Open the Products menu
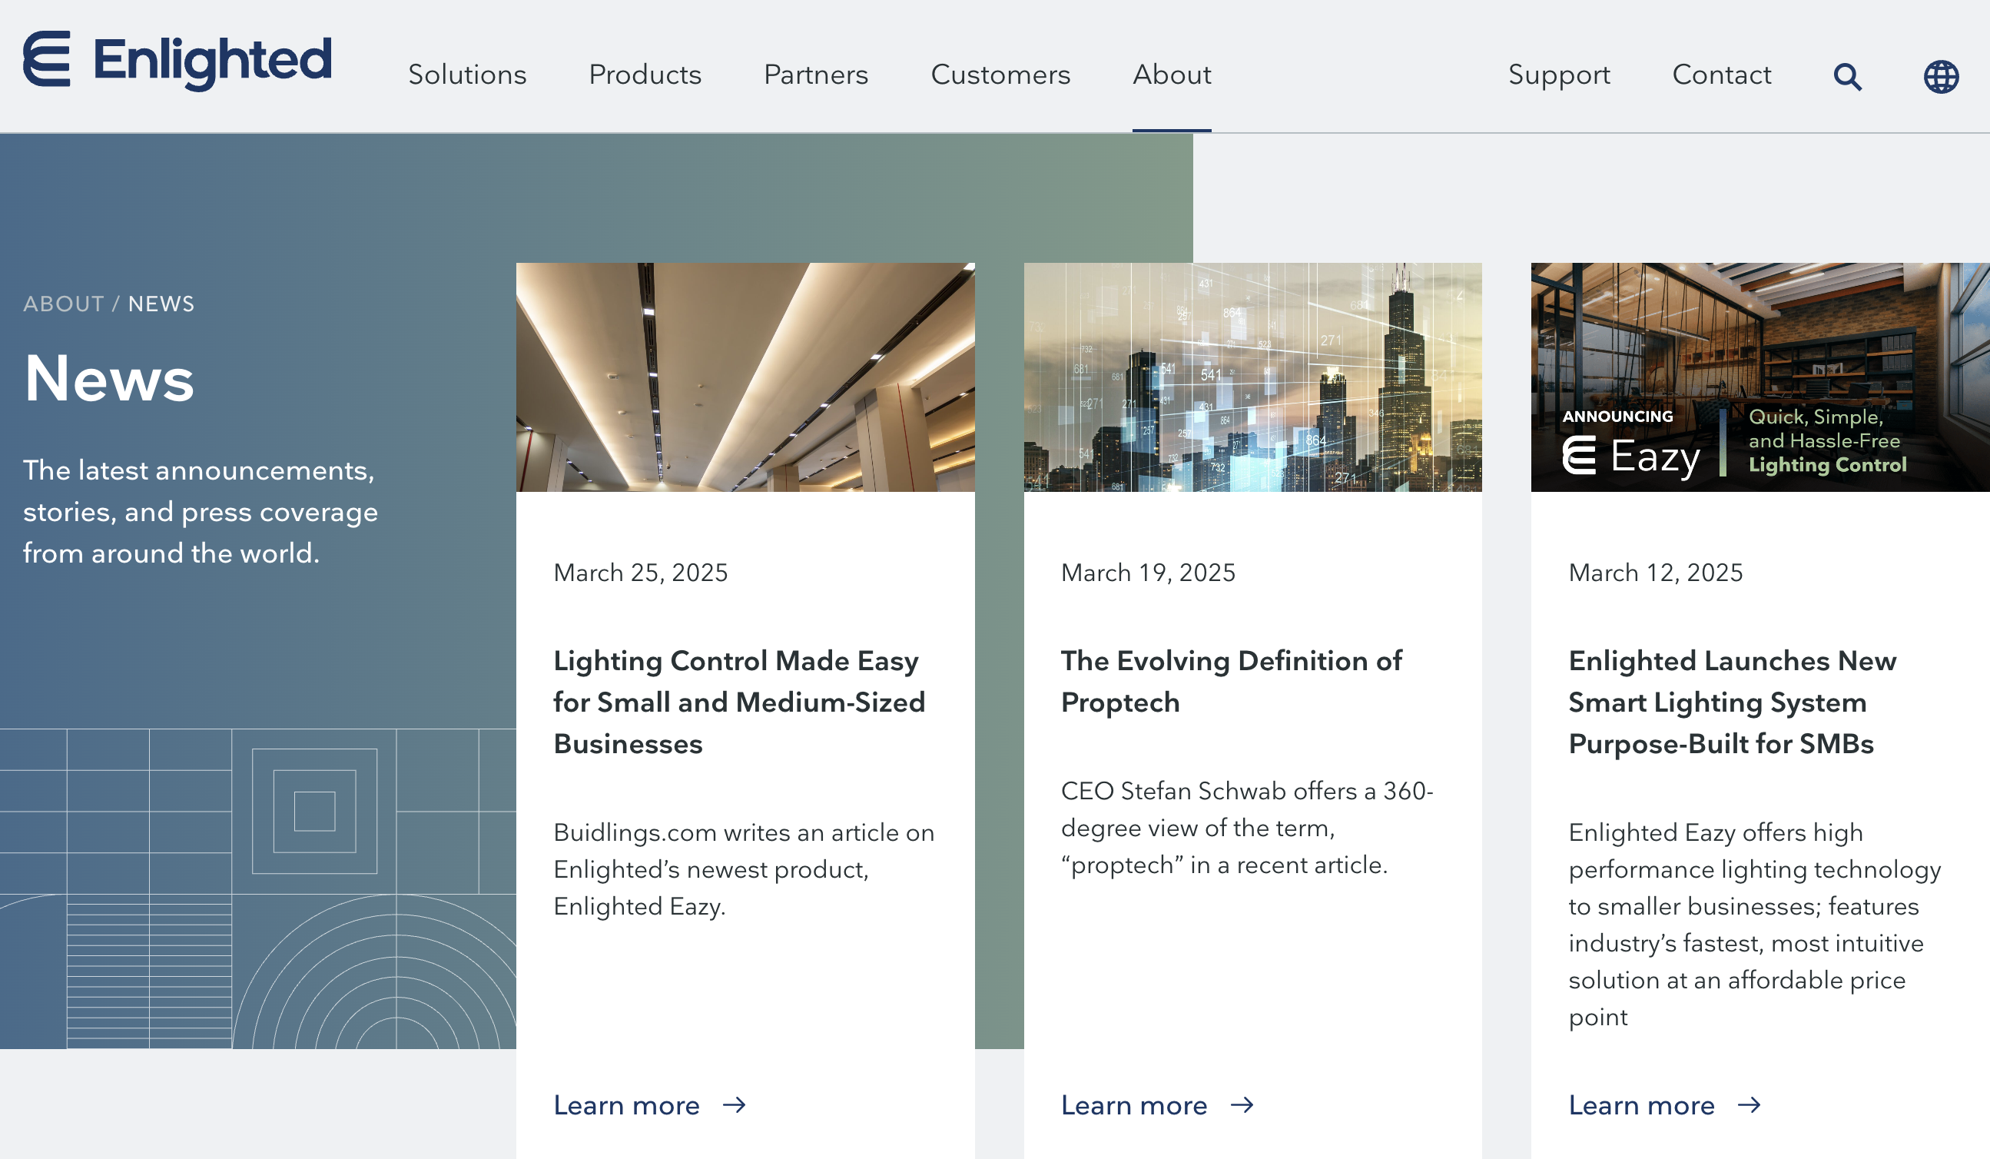The height and width of the screenshot is (1159, 1990). pyautogui.click(x=645, y=75)
